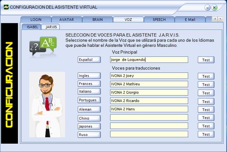This screenshot has width=227, height=152.
Task: Click the Italiano language button
Action: click(x=89, y=91)
